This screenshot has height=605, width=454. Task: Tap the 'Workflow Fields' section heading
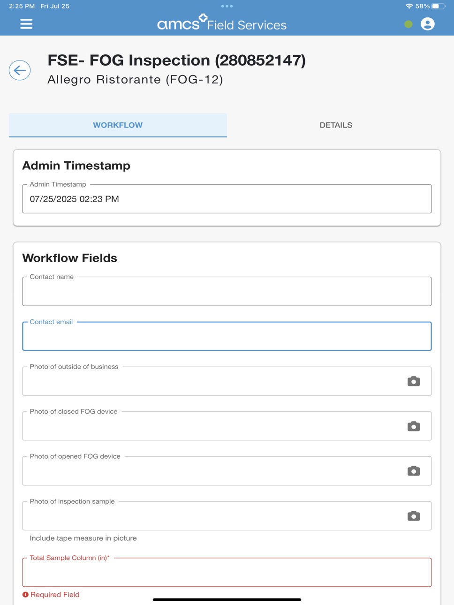click(x=70, y=258)
